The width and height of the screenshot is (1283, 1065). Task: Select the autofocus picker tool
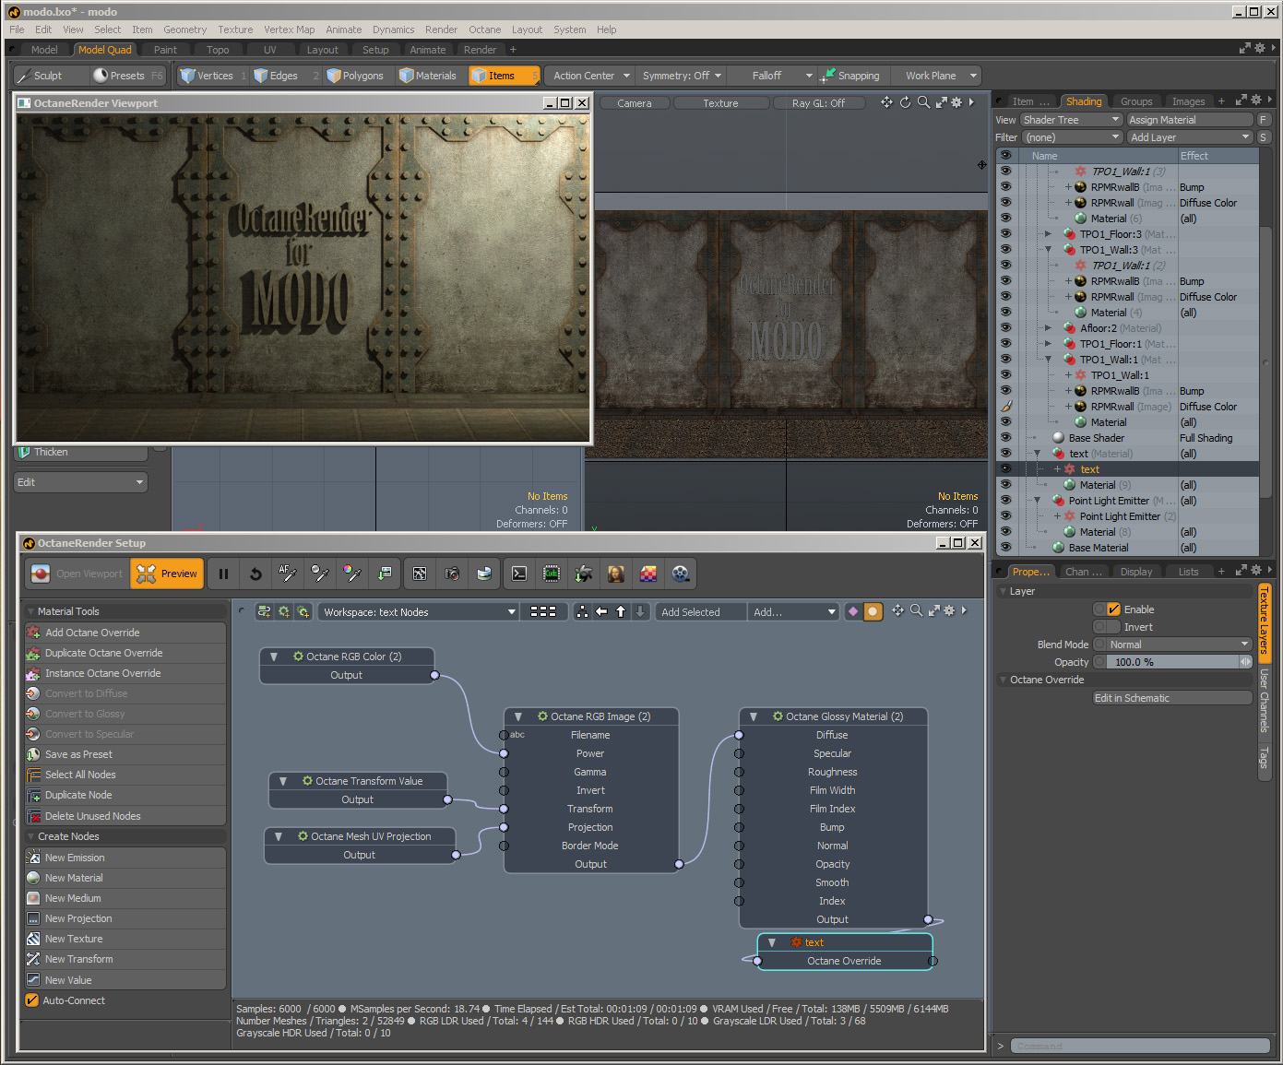pos(288,574)
